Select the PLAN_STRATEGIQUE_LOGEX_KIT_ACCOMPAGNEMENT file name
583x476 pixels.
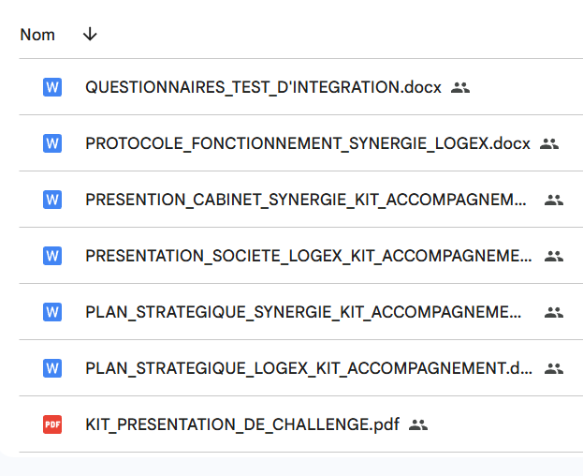(x=309, y=368)
